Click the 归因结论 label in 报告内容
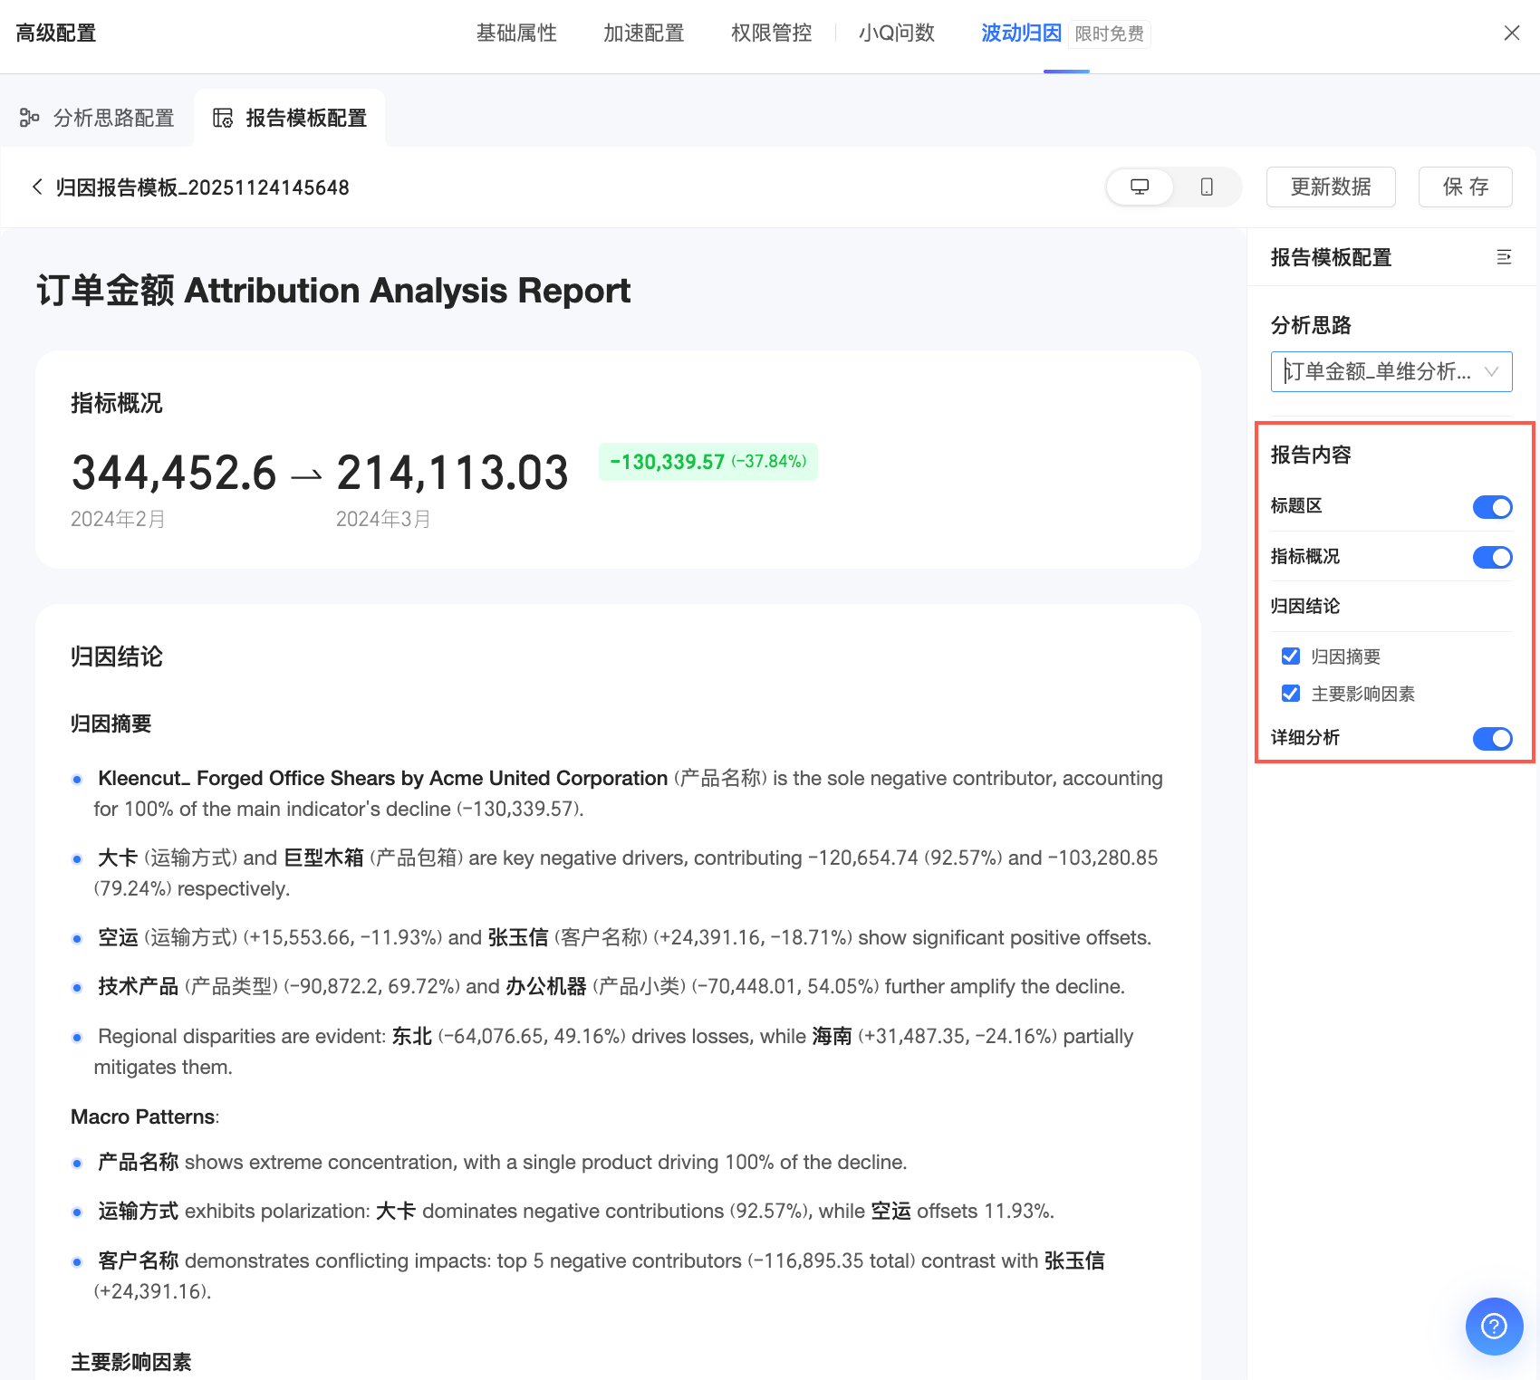The width and height of the screenshot is (1540, 1380). pyautogui.click(x=1305, y=606)
